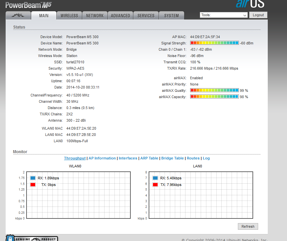Click the WLAN0 TX red legend square

click(x=33, y=185)
